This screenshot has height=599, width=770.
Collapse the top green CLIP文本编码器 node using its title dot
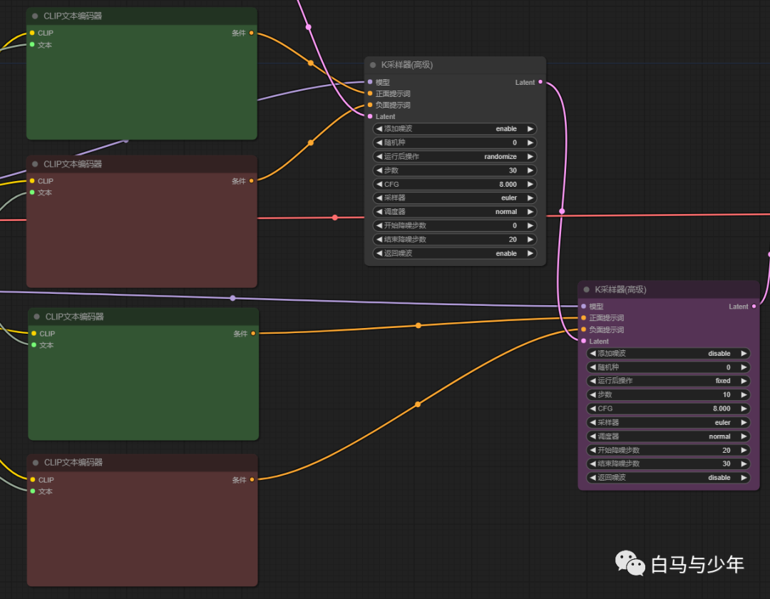click(x=35, y=16)
